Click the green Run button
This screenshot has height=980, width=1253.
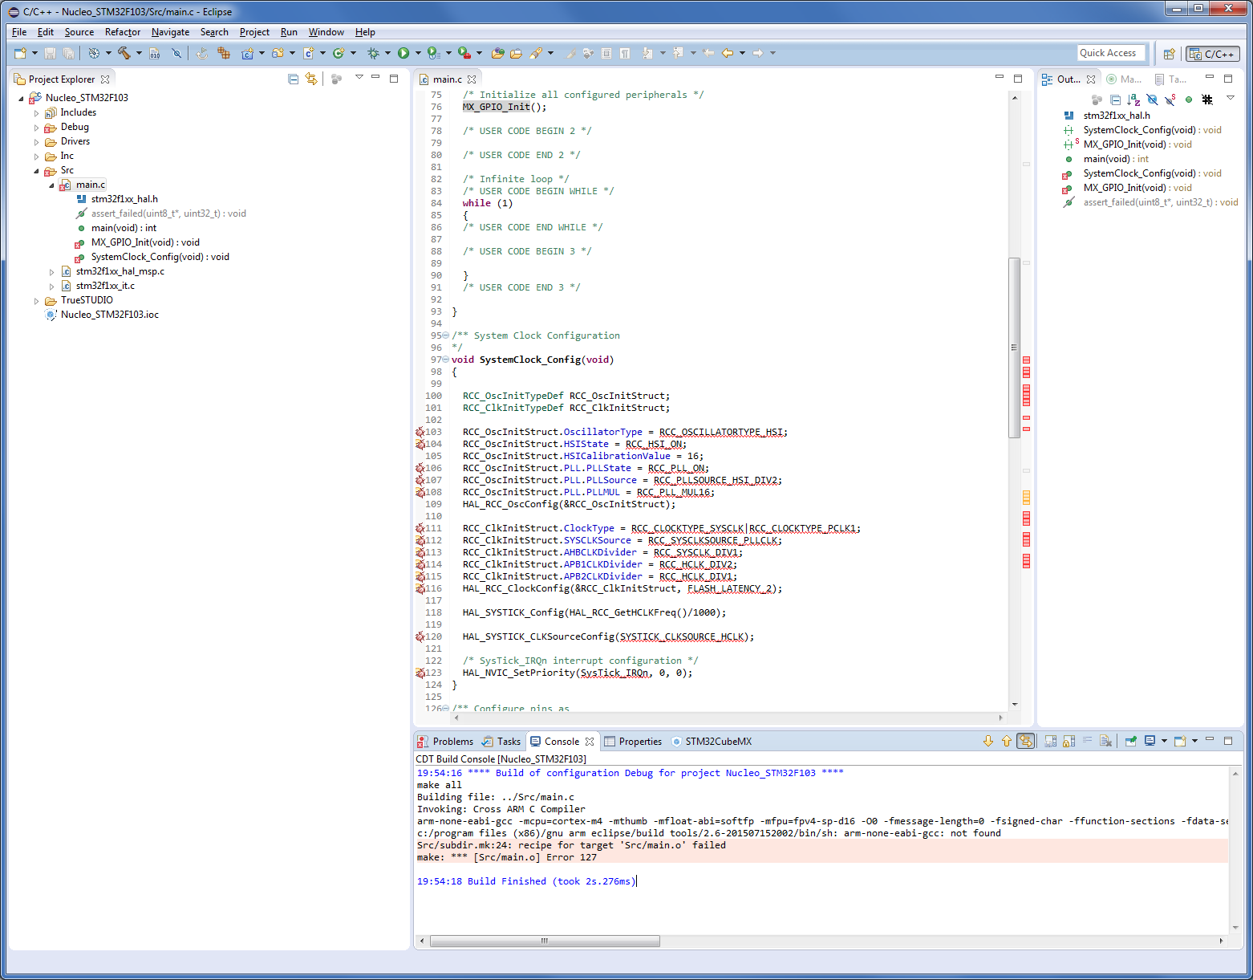(x=403, y=53)
